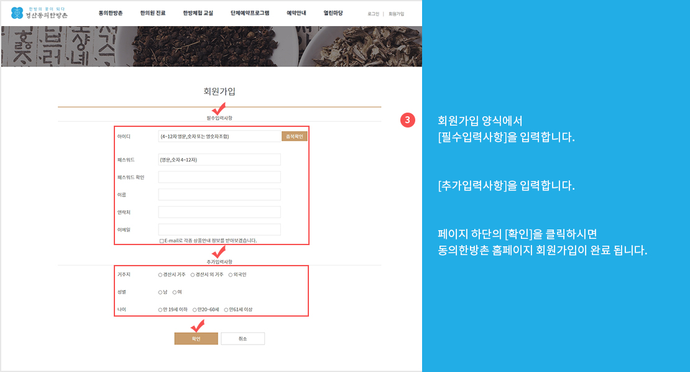Focus the 이메일 input field

coord(219,230)
